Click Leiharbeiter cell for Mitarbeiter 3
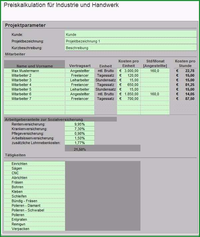Viewport: 200px width, 237px height. click(80, 80)
